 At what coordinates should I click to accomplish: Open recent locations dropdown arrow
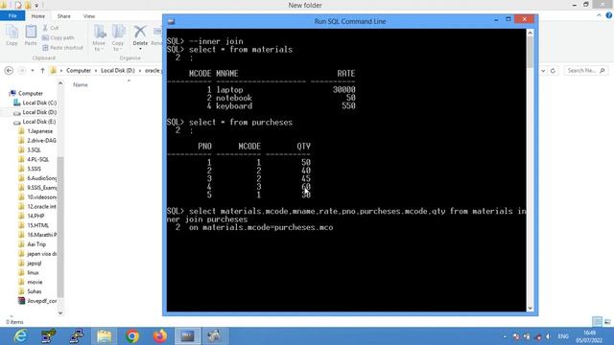tap(32, 70)
